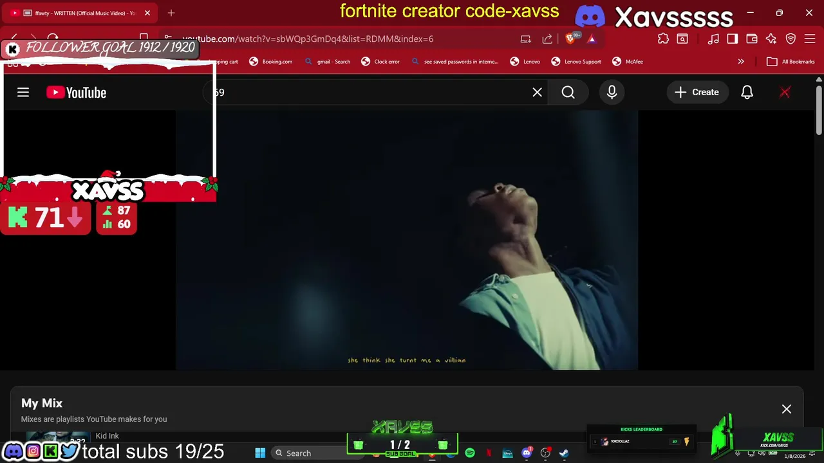Open the Lenovo bookmark
The width and height of the screenshot is (824, 463).
coord(525,62)
